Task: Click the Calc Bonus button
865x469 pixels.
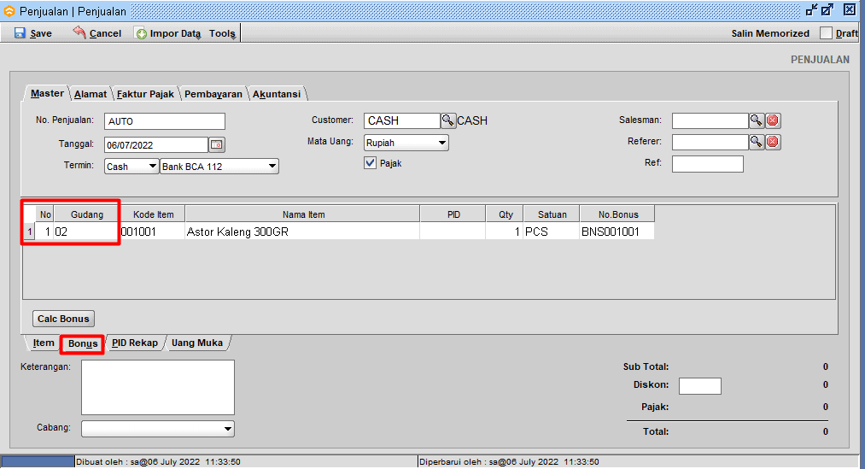Action: (x=63, y=319)
